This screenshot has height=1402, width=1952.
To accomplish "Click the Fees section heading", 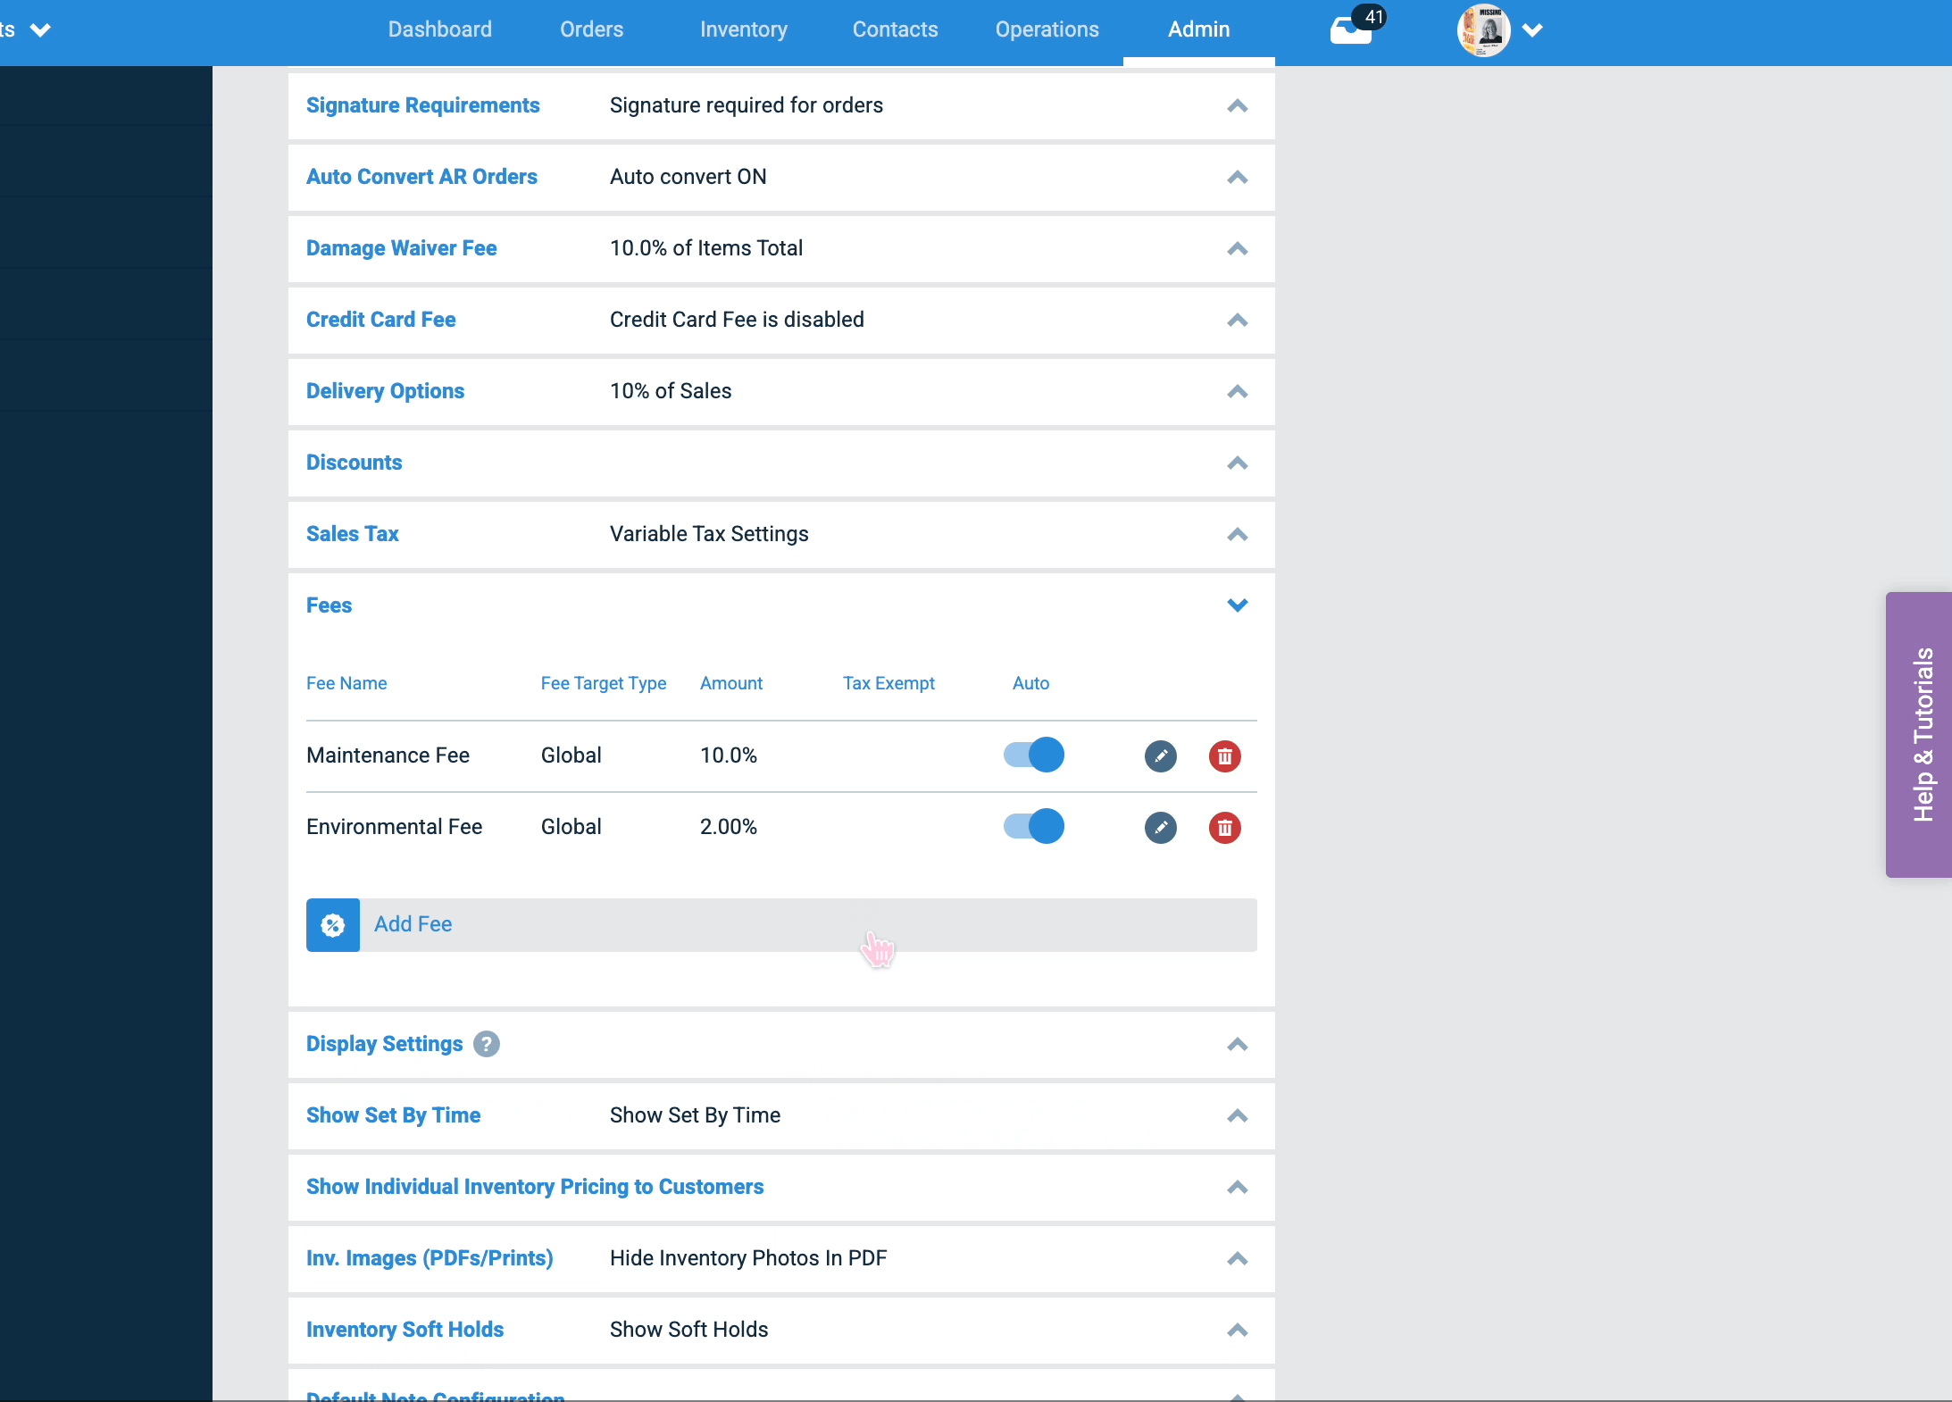I will (330, 605).
